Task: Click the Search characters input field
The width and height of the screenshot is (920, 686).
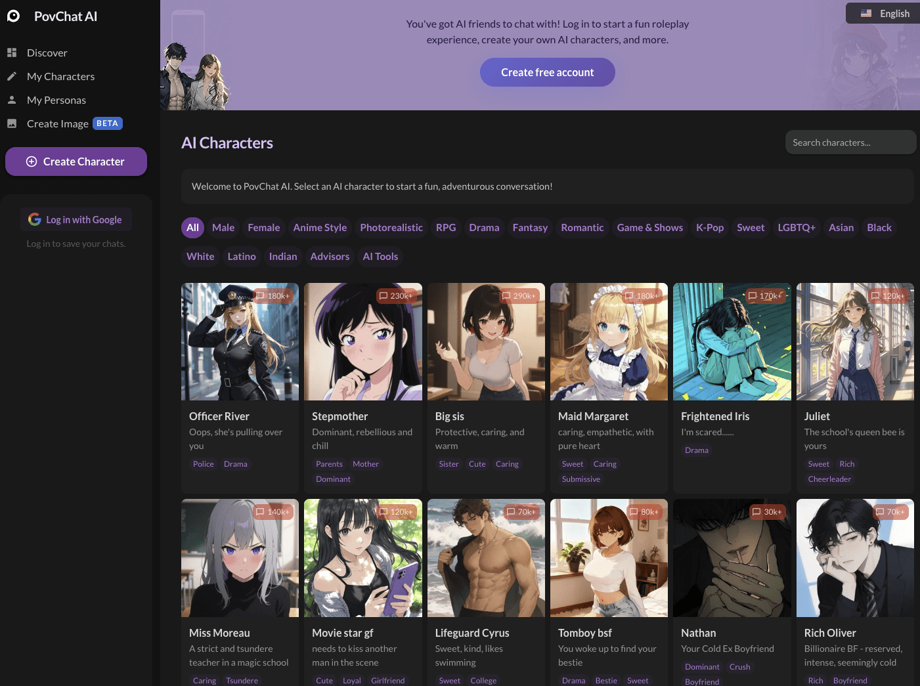Action: click(850, 142)
